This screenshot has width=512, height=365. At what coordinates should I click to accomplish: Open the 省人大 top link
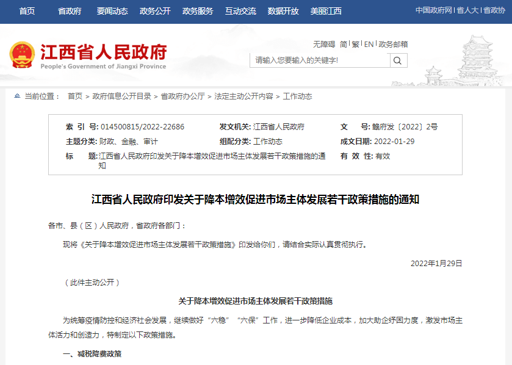coord(467,10)
